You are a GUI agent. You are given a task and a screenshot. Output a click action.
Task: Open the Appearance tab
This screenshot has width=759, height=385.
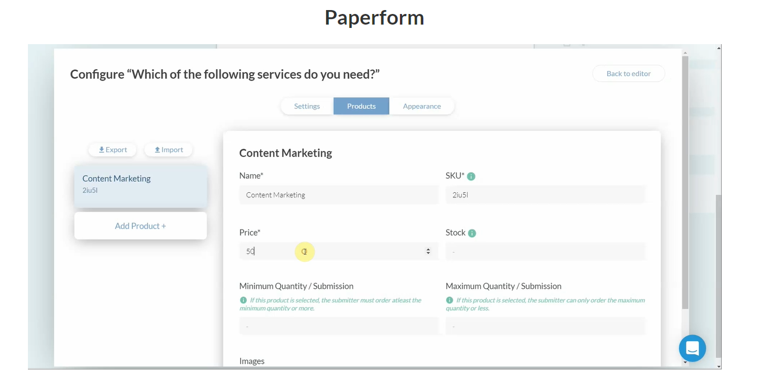(422, 106)
